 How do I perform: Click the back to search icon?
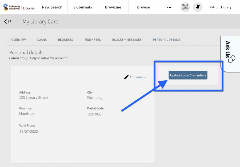coord(8,22)
